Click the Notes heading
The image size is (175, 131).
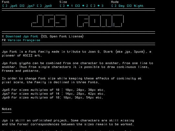(7, 109)
